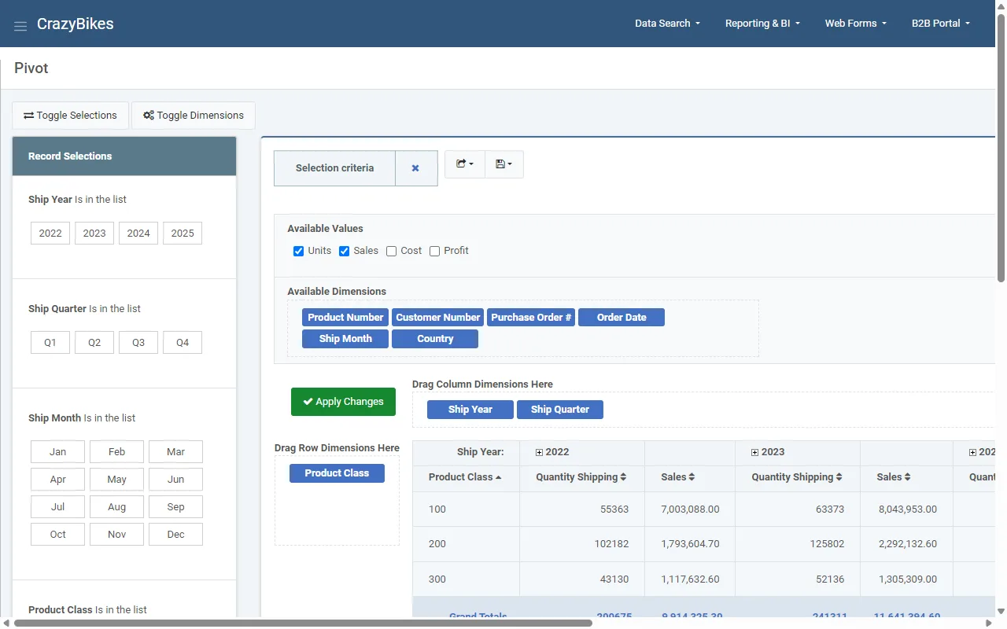Enable the Cost value checkbox

click(x=391, y=251)
